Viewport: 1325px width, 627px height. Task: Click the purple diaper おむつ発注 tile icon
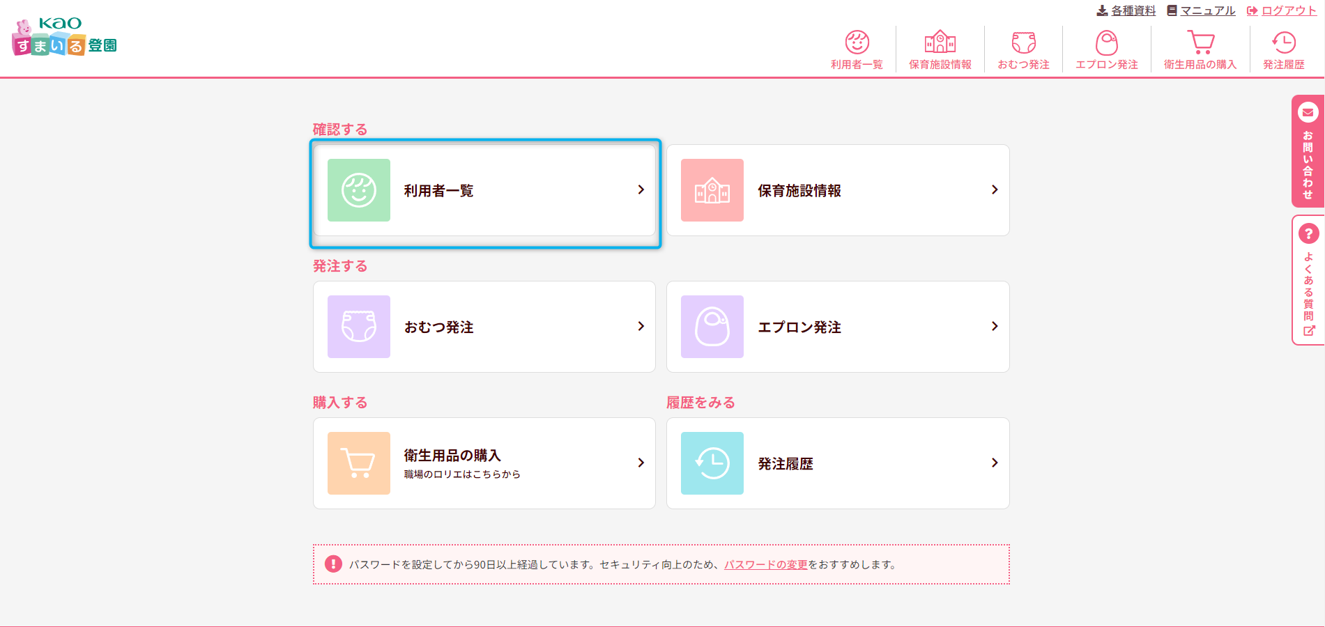coord(359,327)
